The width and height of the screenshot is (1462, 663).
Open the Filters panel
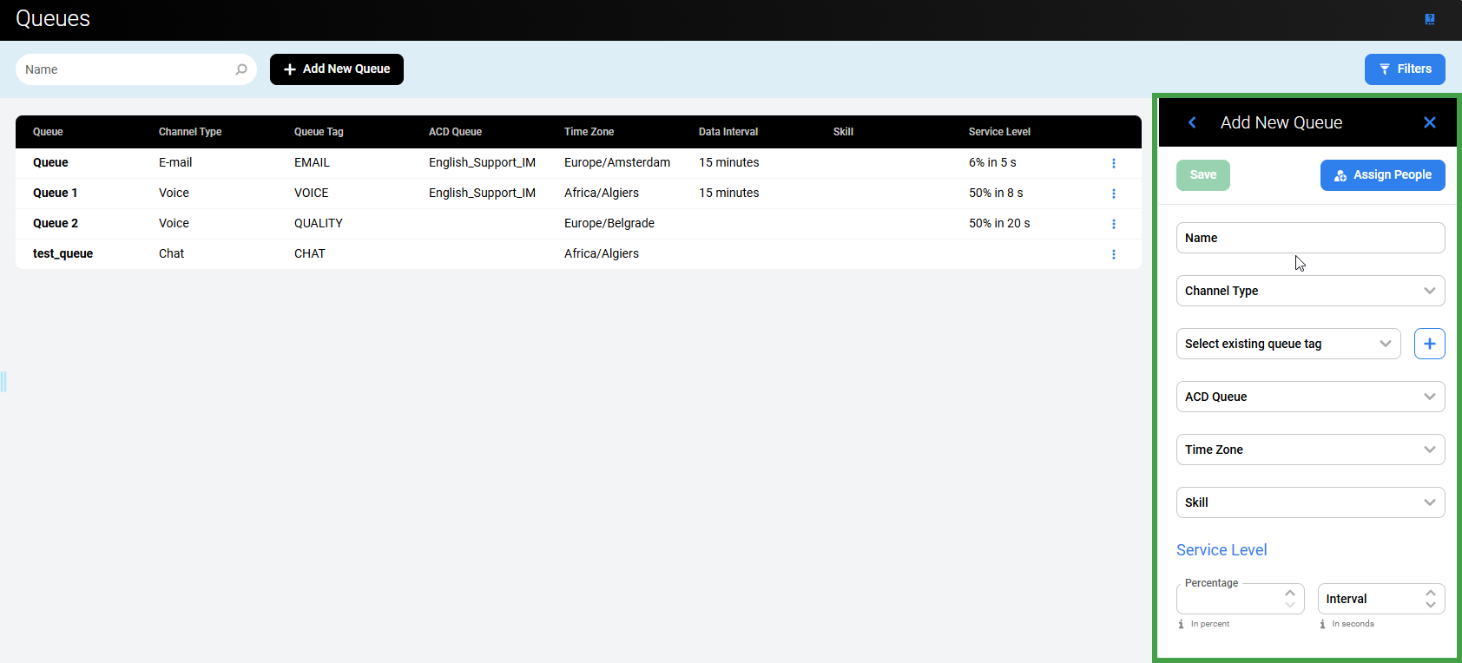tap(1404, 69)
